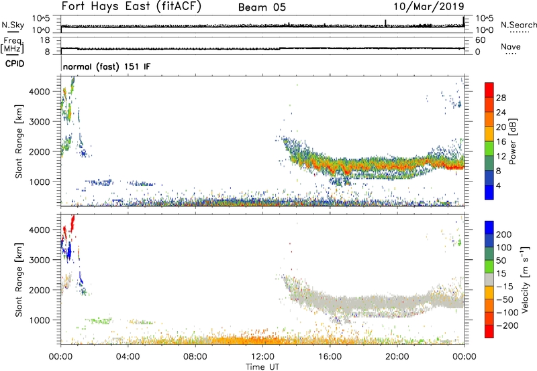This screenshot has height=371, width=537.
Task: Click the gray band of the velocity color bar
Action: (x=489, y=279)
